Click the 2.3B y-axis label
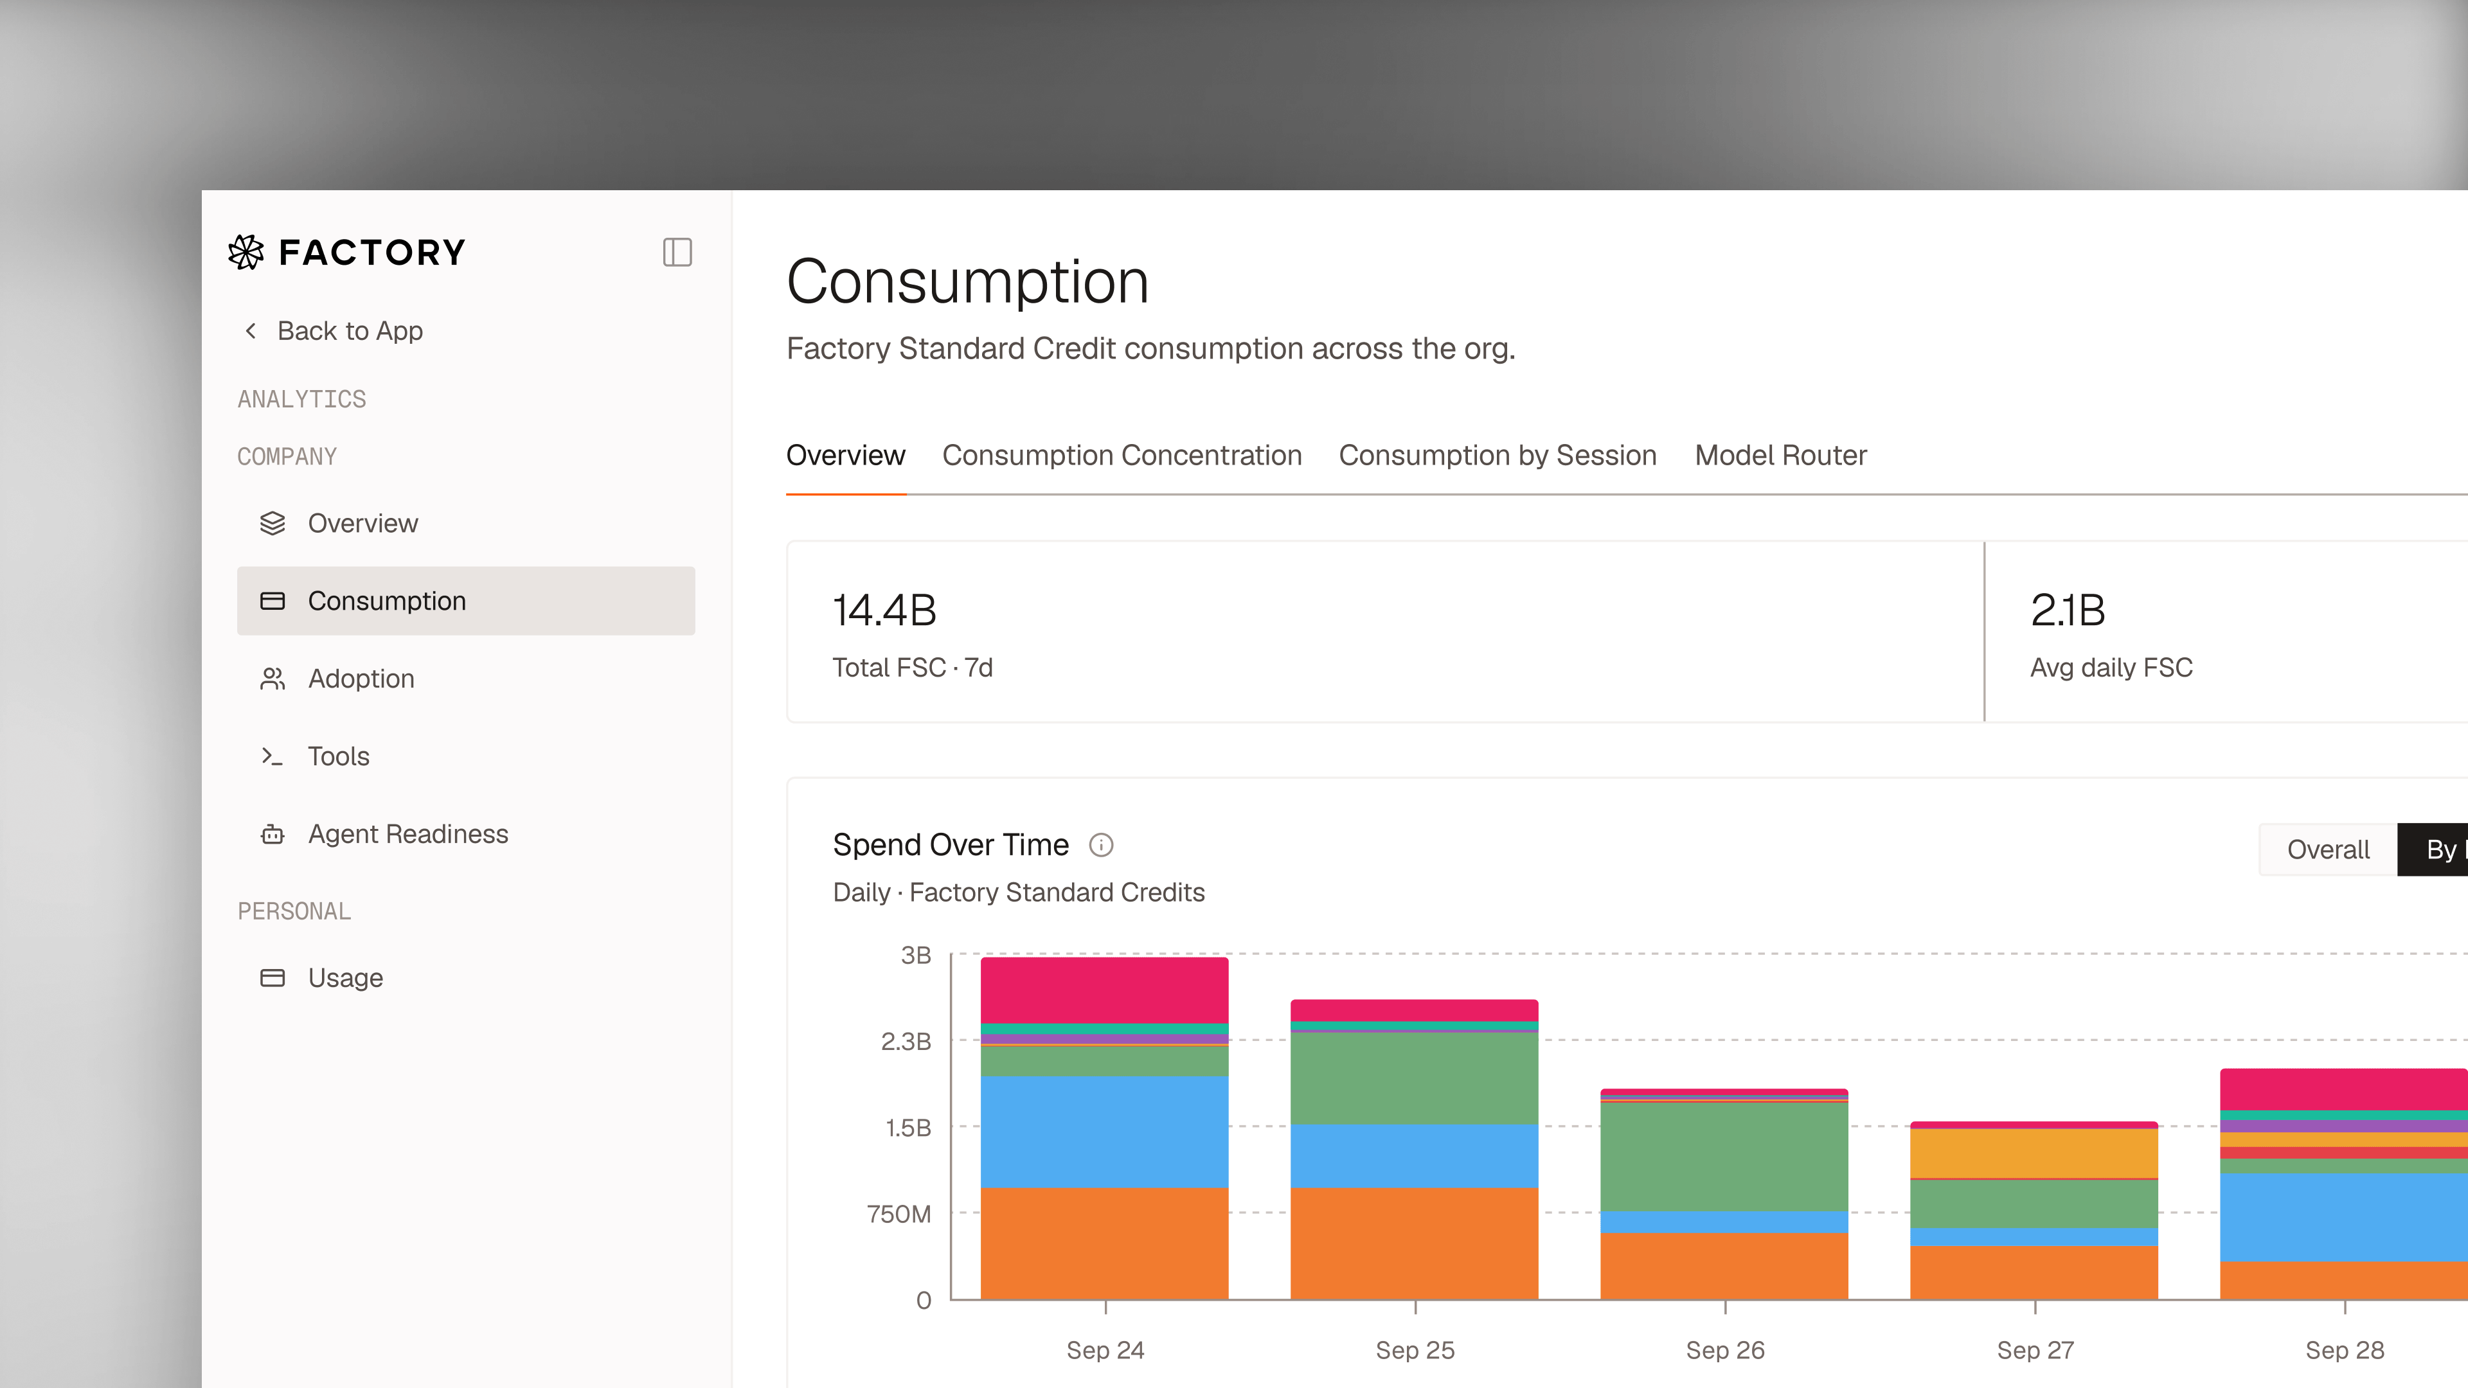Screen dimensions: 2468x1388 906,1041
